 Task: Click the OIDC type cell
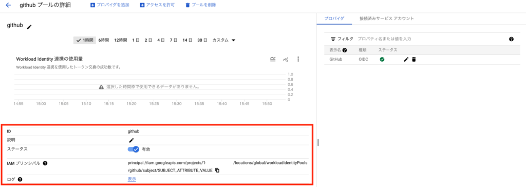tap(363, 60)
